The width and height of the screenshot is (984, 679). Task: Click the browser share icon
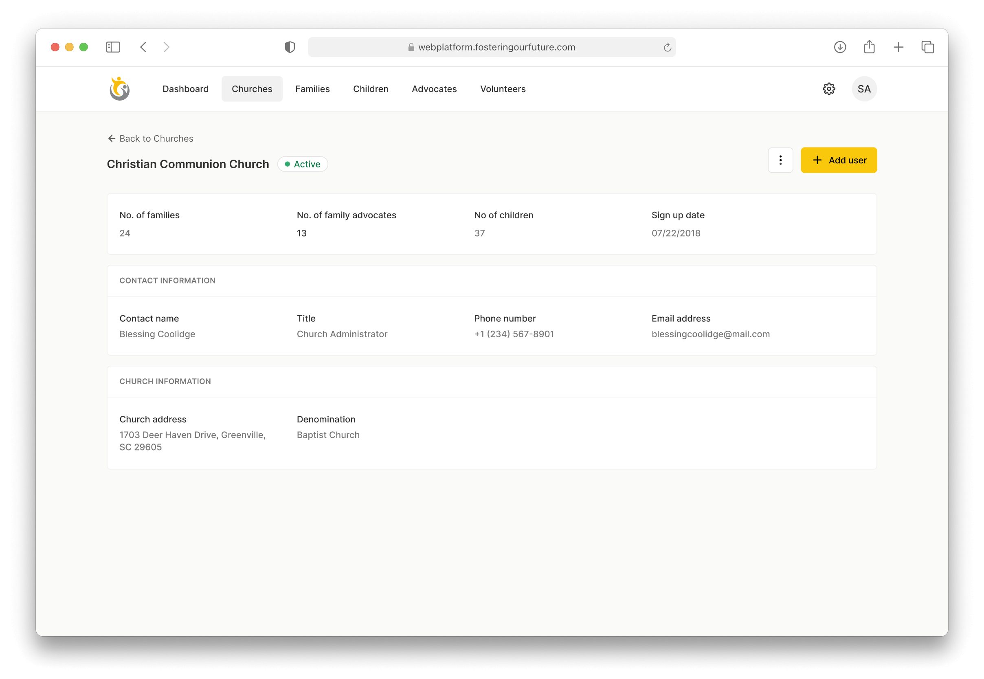tap(869, 47)
